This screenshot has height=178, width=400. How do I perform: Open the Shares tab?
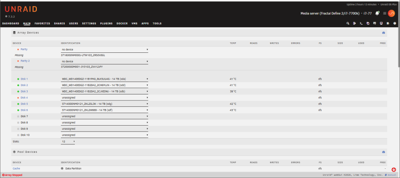60,24
